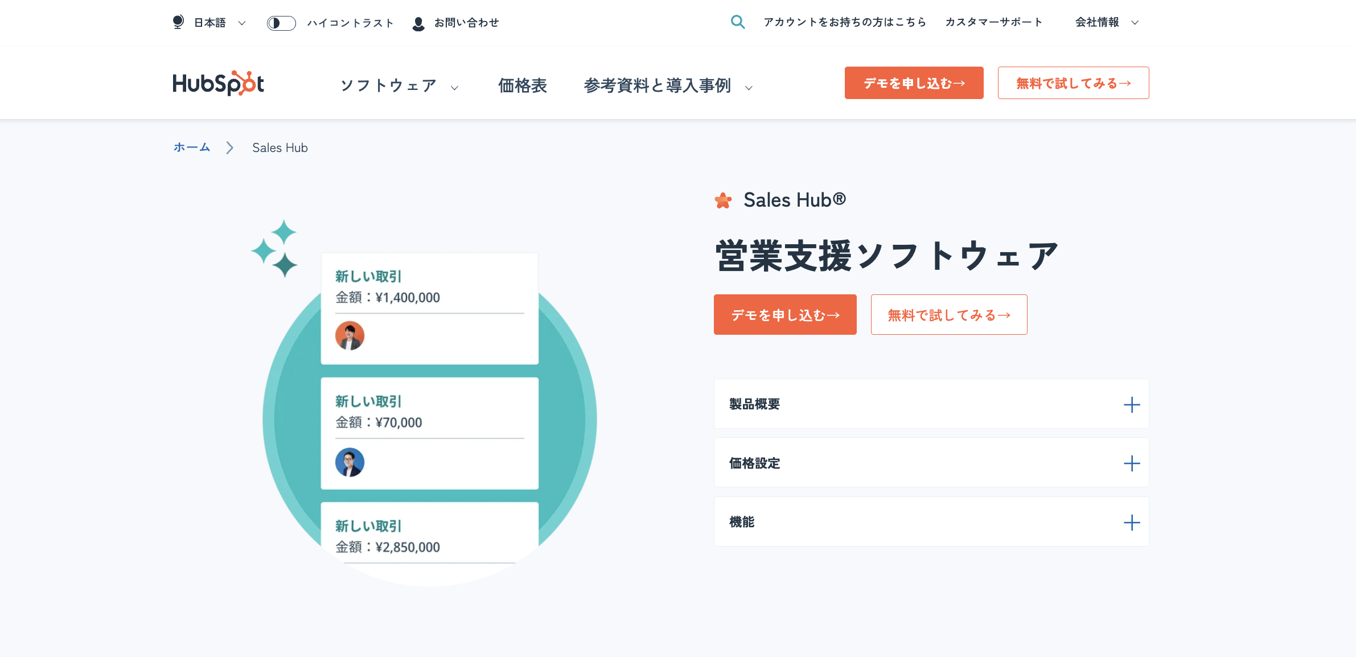
Task: Expand the 製品概要 accordion
Action: pos(931,404)
